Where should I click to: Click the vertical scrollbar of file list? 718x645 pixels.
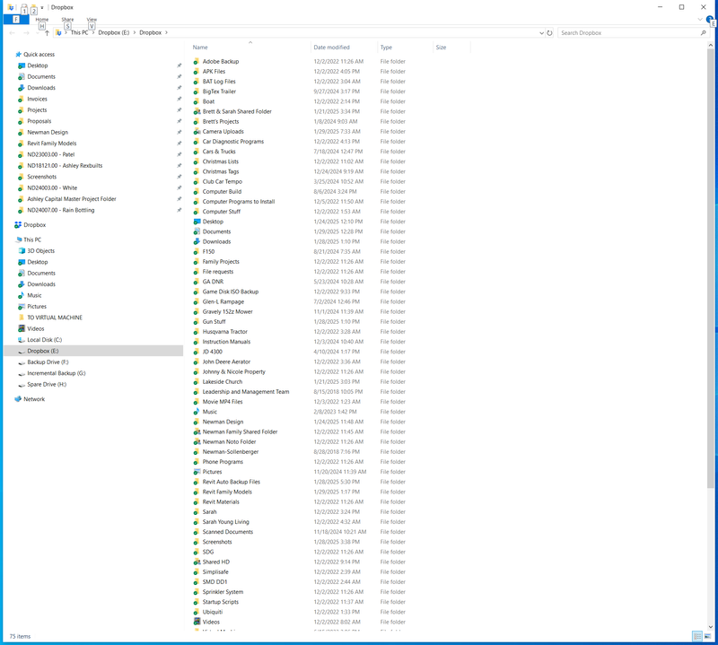(x=713, y=269)
